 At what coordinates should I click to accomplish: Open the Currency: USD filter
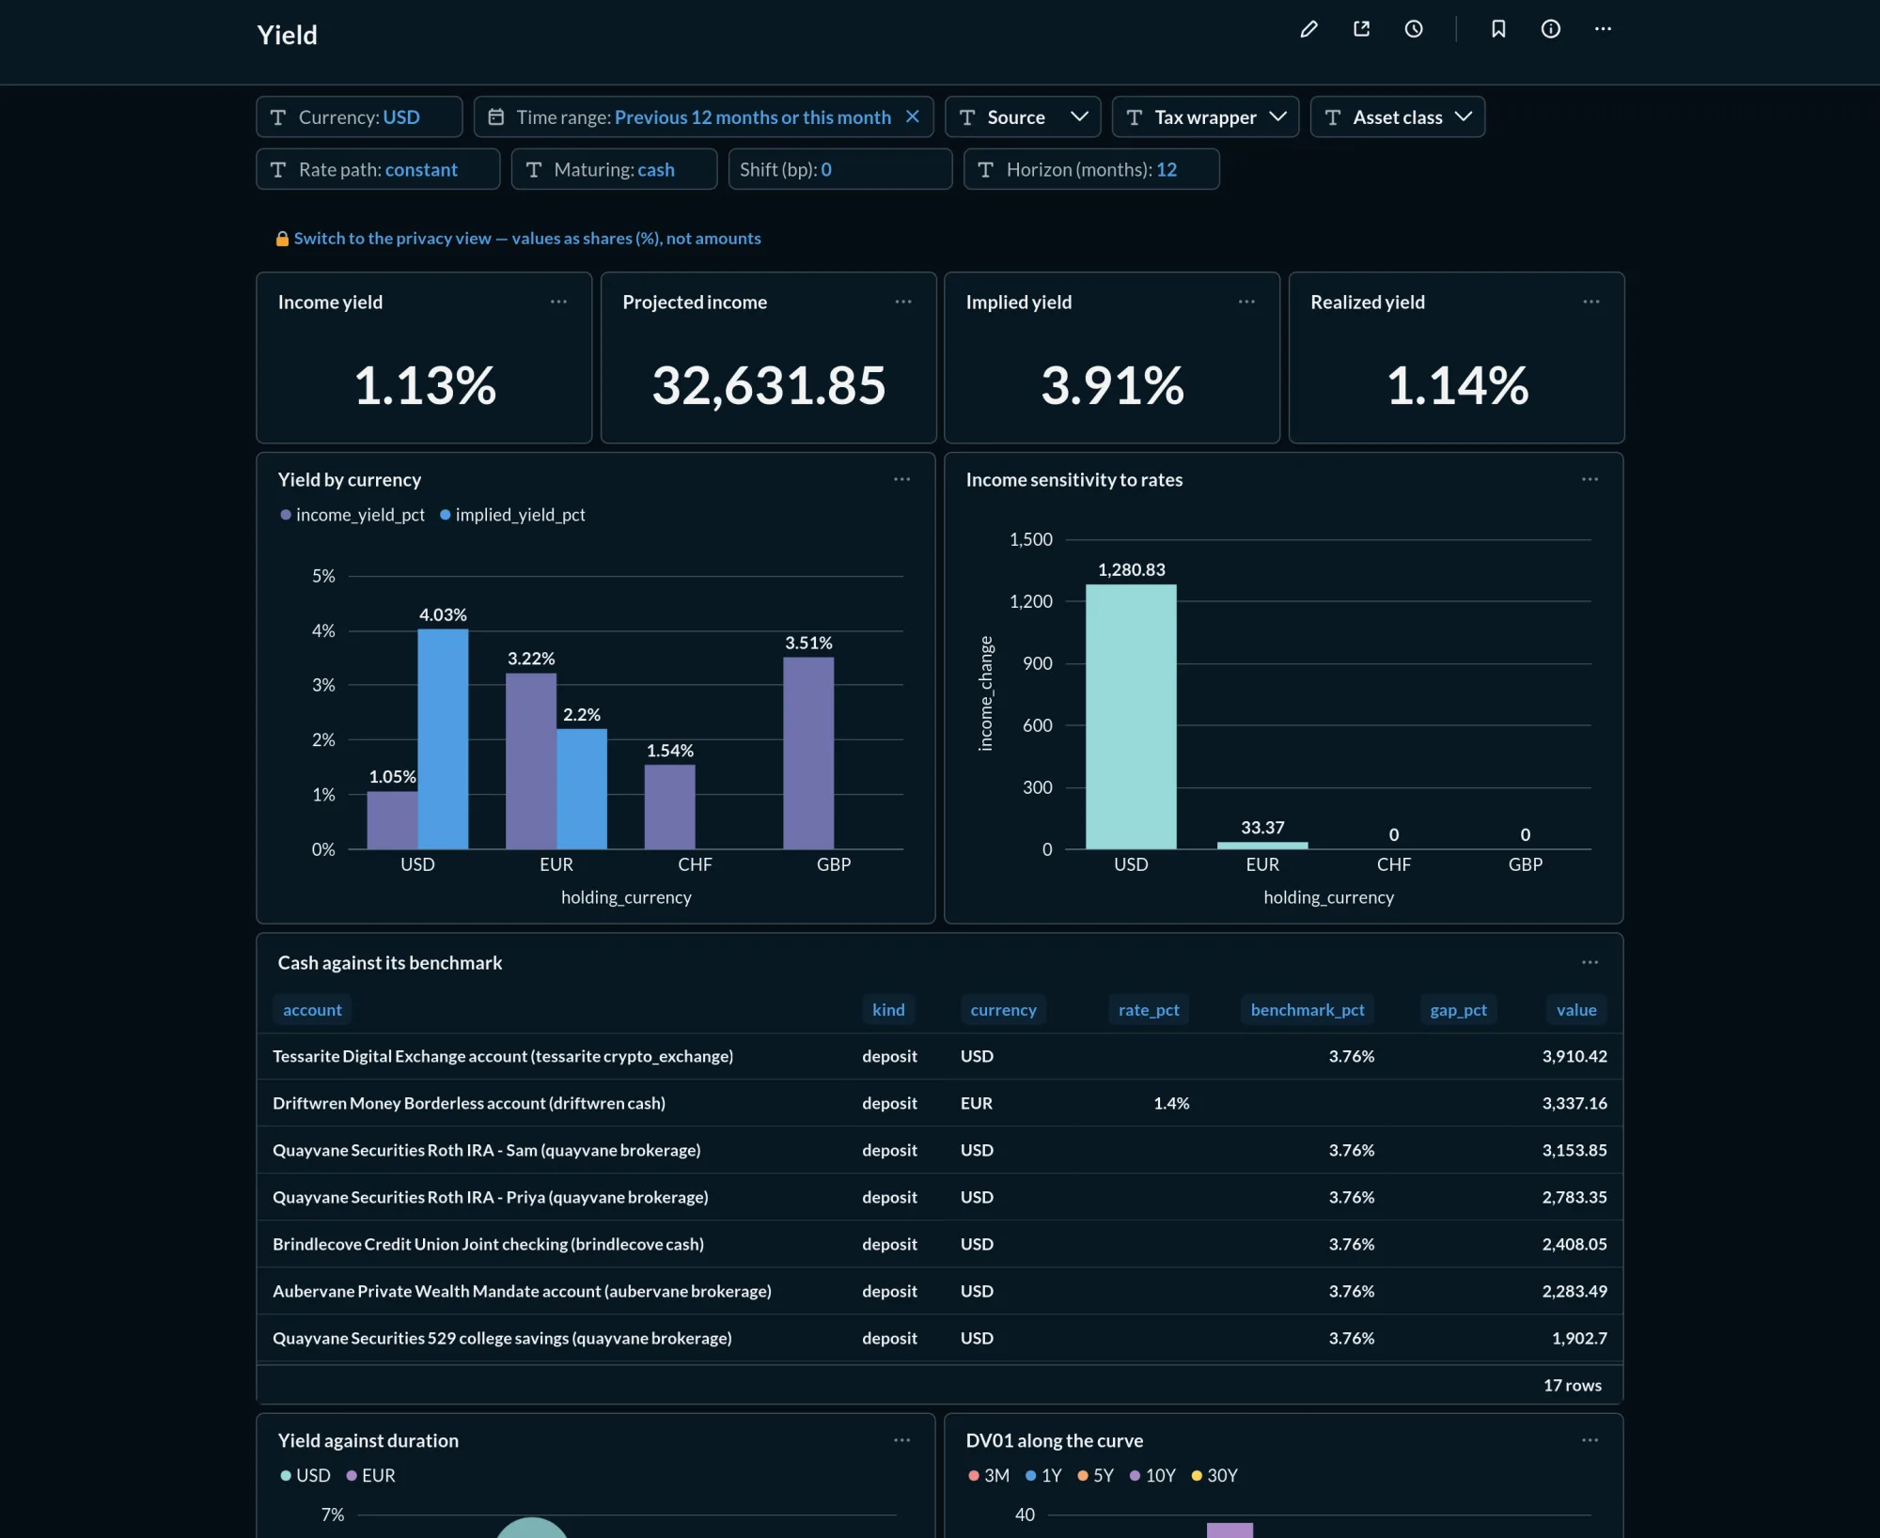[x=359, y=117]
